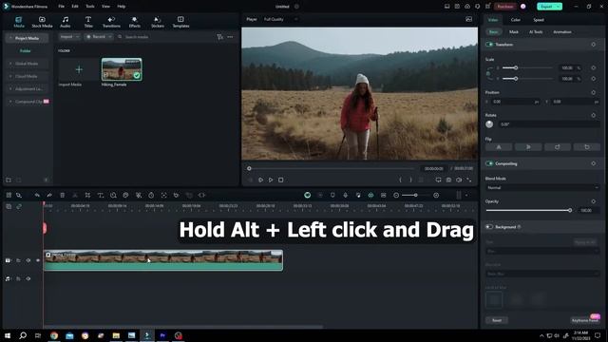Screen dimensions: 608x342
Task: Click the timeline Redo icon
Action: tap(49, 195)
